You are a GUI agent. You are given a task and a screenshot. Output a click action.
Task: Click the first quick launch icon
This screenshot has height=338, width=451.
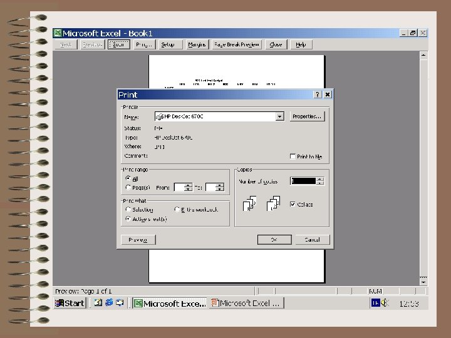click(x=98, y=302)
